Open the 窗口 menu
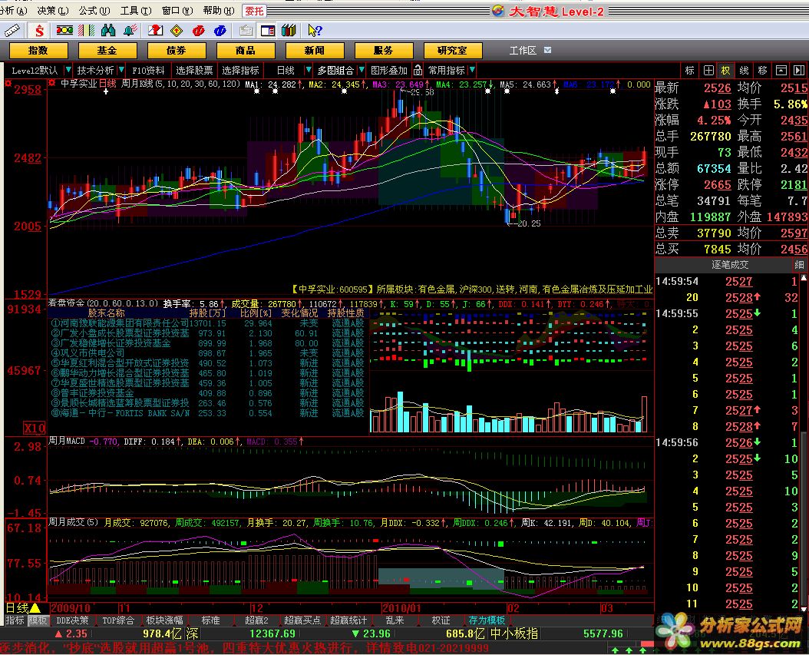This screenshot has width=809, height=655. pos(177,11)
